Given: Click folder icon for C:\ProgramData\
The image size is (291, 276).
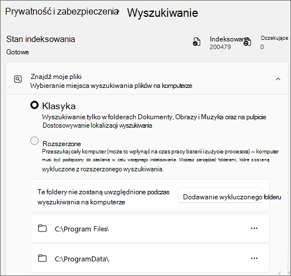Looking at the screenshot, I should click(x=43, y=258).
